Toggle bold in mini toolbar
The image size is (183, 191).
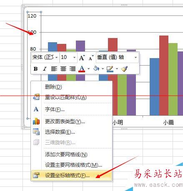pyautogui.click(x=36, y=69)
